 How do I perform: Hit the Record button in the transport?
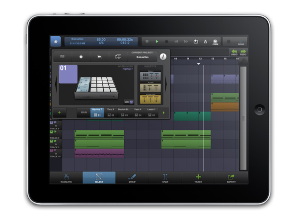pyautogui.click(x=166, y=42)
